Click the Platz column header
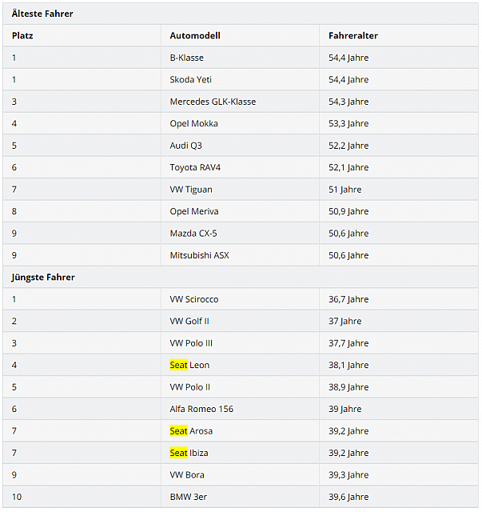 coord(22,36)
